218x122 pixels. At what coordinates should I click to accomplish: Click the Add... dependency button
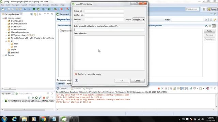click(209, 31)
